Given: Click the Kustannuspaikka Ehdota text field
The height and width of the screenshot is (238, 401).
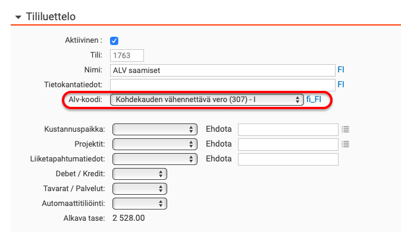Looking at the screenshot, I should click(x=288, y=129).
